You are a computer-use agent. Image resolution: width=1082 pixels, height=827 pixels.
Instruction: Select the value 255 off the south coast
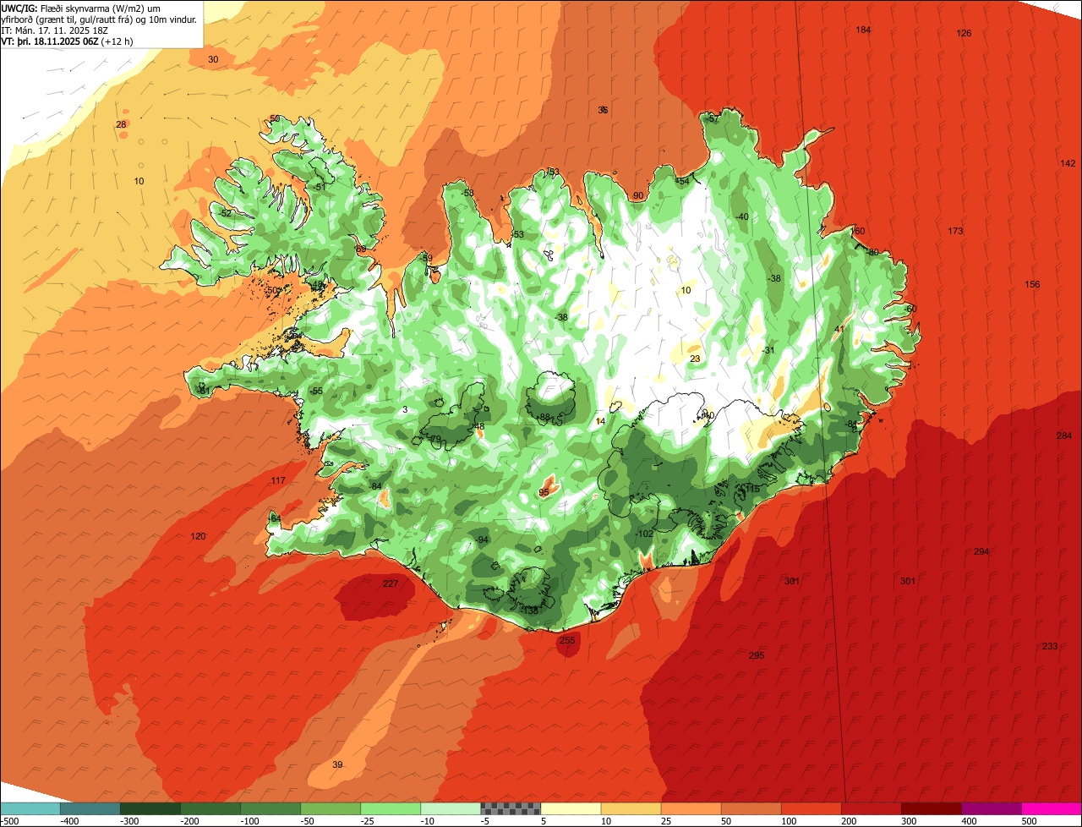[567, 640]
